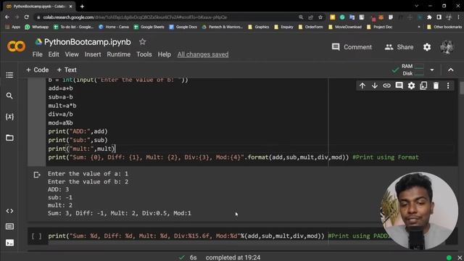Open the Runtime menu
464x261 pixels.
(119, 54)
